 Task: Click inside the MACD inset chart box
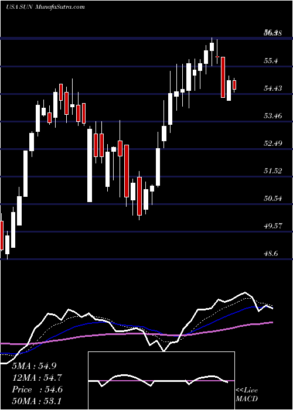161,381
